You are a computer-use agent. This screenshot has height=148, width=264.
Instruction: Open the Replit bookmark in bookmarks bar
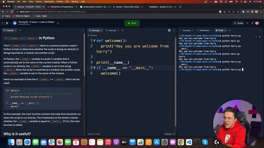tap(40, 16)
